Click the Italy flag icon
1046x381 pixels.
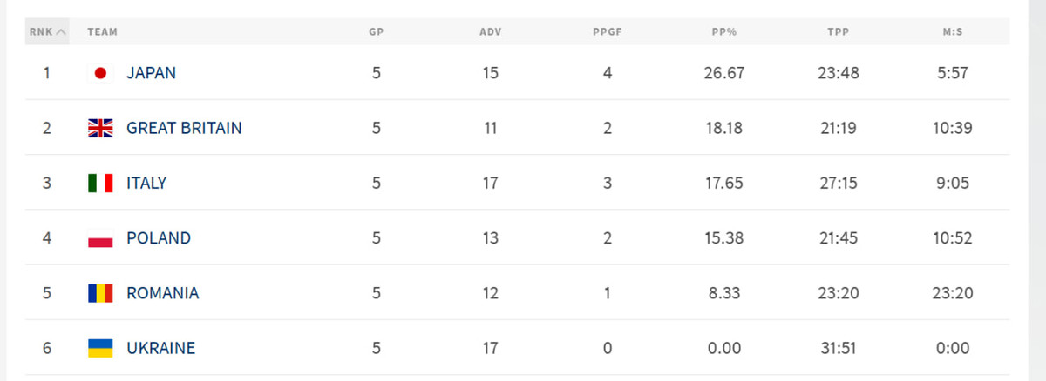(x=101, y=184)
